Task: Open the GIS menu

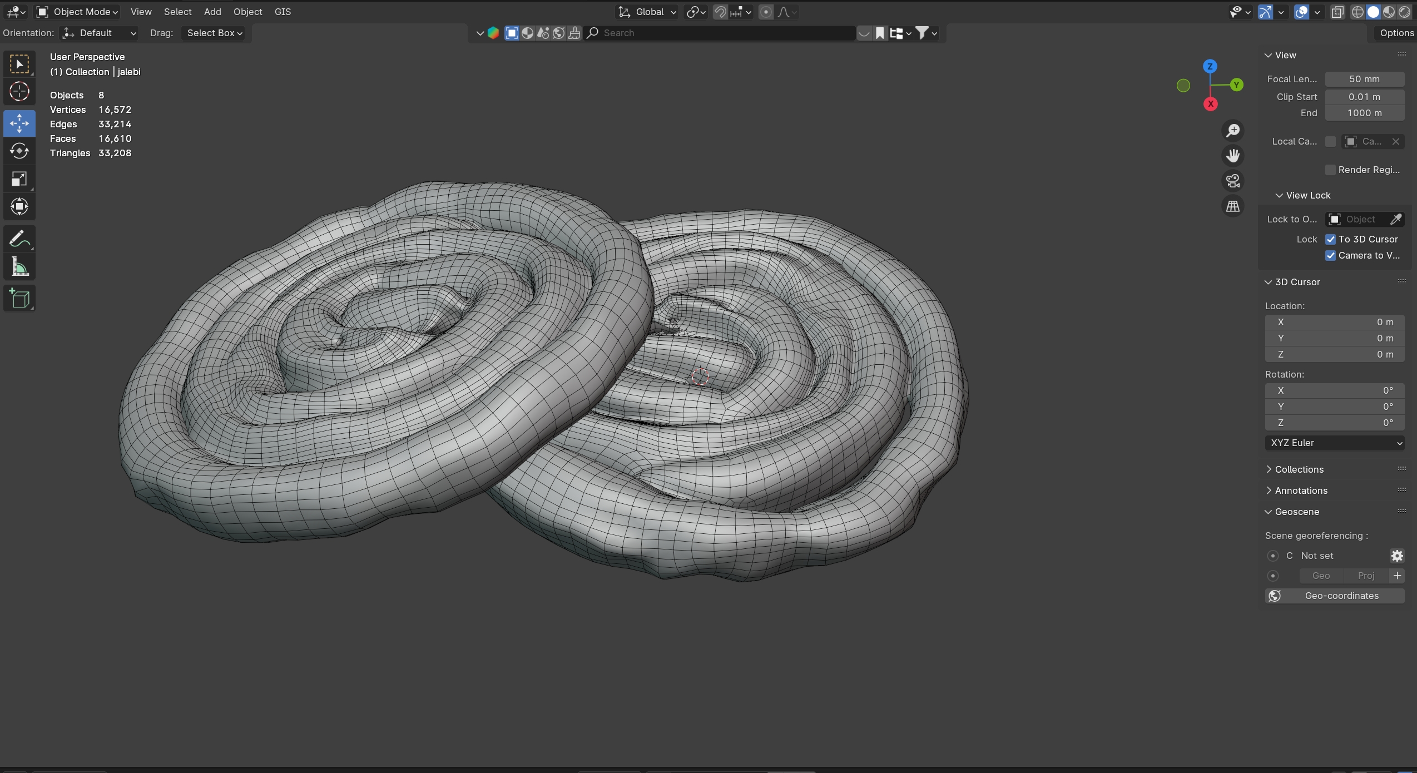Action: coord(283,12)
